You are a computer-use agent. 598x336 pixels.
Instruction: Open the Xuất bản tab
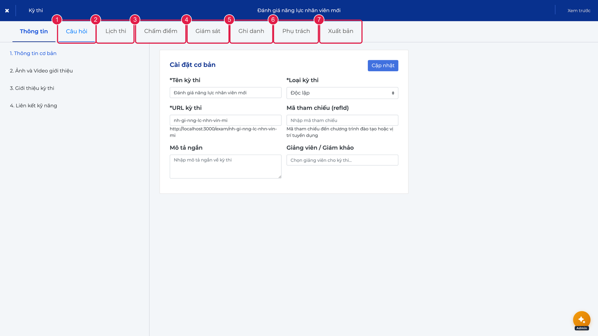(340, 31)
